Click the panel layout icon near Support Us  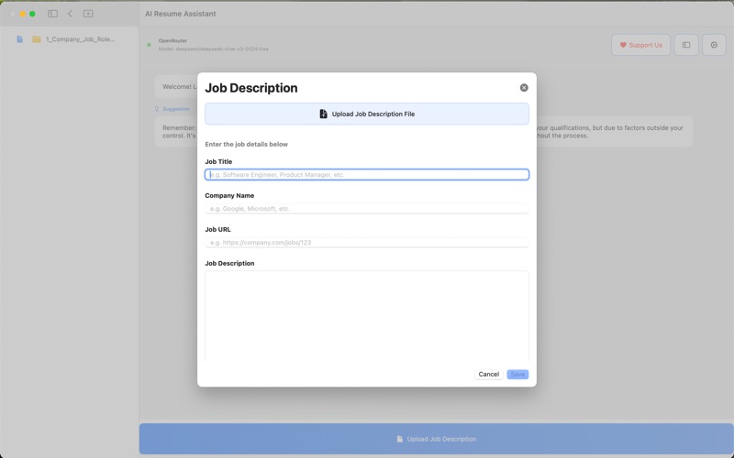tap(686, 45)
